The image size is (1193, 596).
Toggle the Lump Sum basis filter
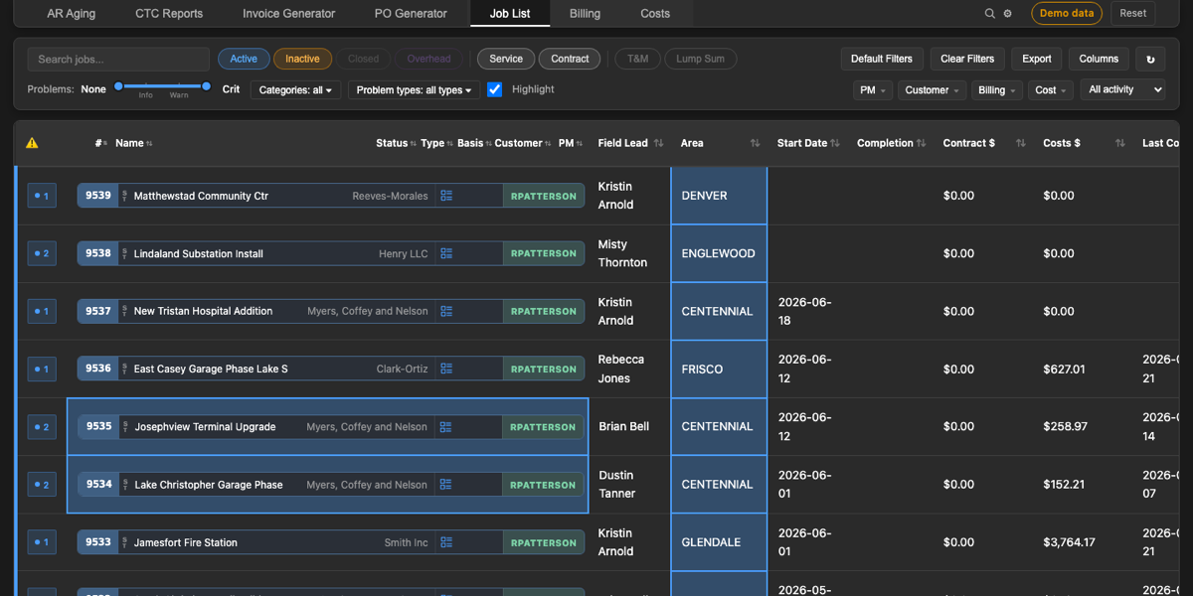[x=701, y=59]
